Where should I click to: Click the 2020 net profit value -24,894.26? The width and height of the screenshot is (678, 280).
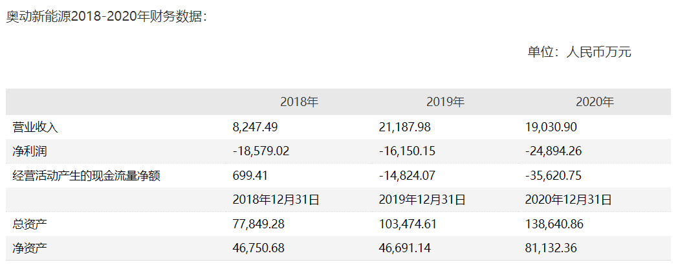point(553,151)
